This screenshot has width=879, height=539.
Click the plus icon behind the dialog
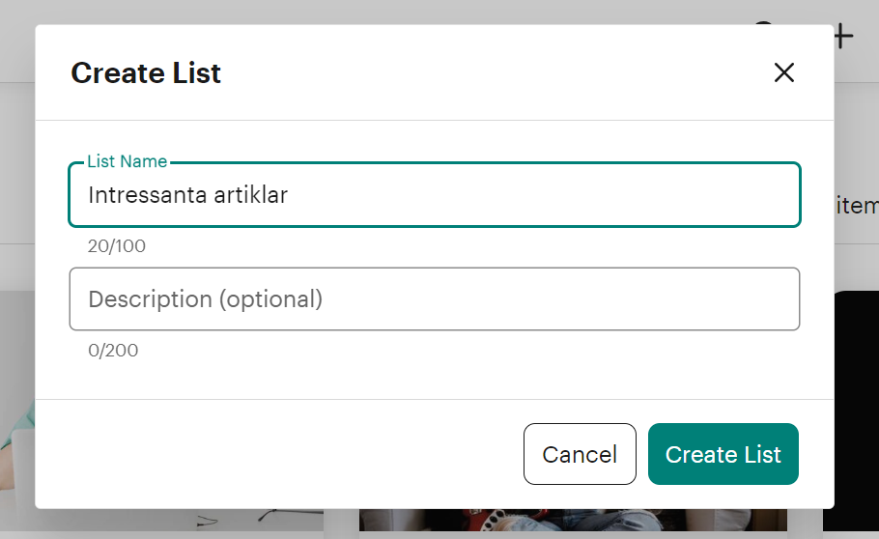tap(843, 37)
